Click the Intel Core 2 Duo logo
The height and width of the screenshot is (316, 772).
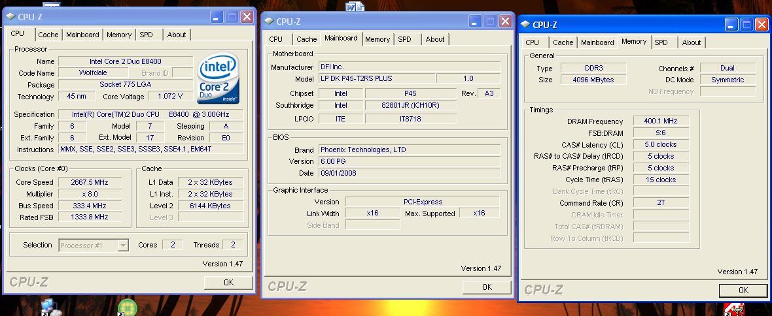[218, 78]
